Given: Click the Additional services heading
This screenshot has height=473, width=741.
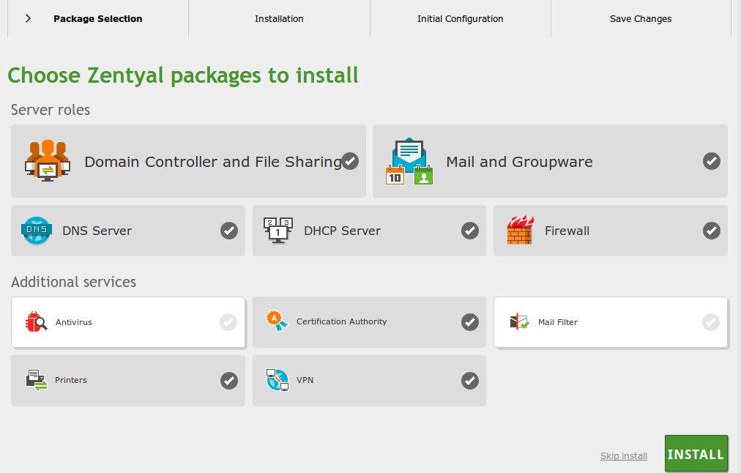Looking at the screenshot, I should (74, 282).
